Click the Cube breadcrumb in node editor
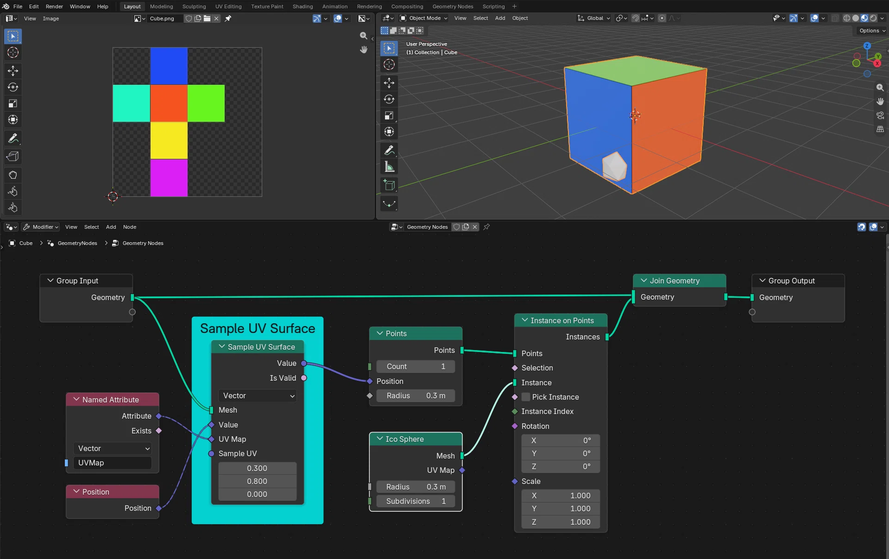Screen dimensions: 889x559 [21, 243]
